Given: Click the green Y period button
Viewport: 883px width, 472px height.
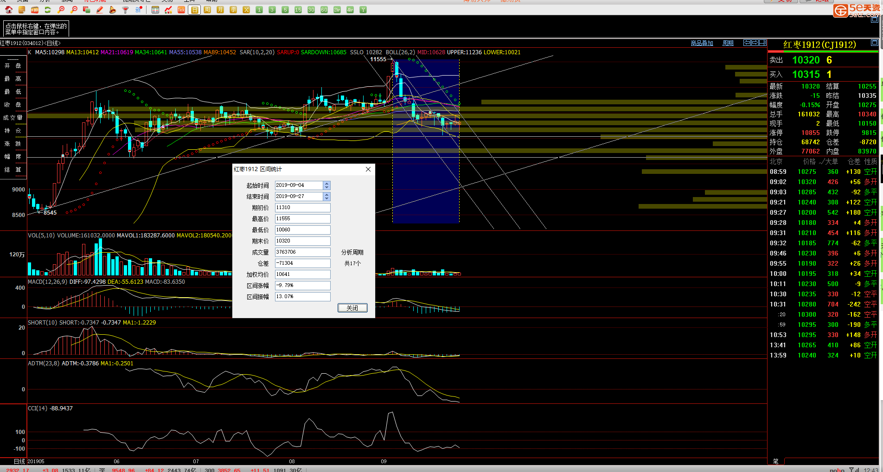Looking at the screenshot, I should pos(363,10).
